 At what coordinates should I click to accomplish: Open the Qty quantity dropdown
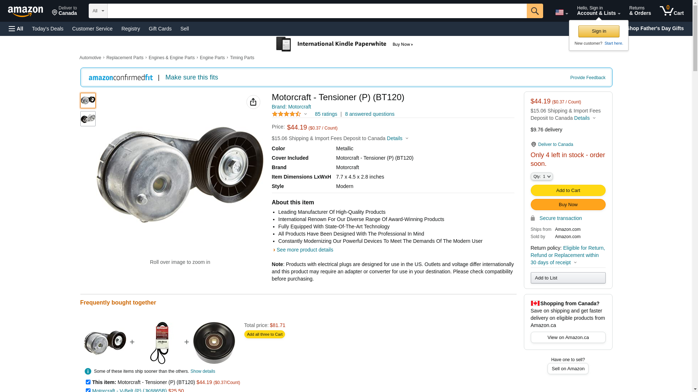(541, 176)
